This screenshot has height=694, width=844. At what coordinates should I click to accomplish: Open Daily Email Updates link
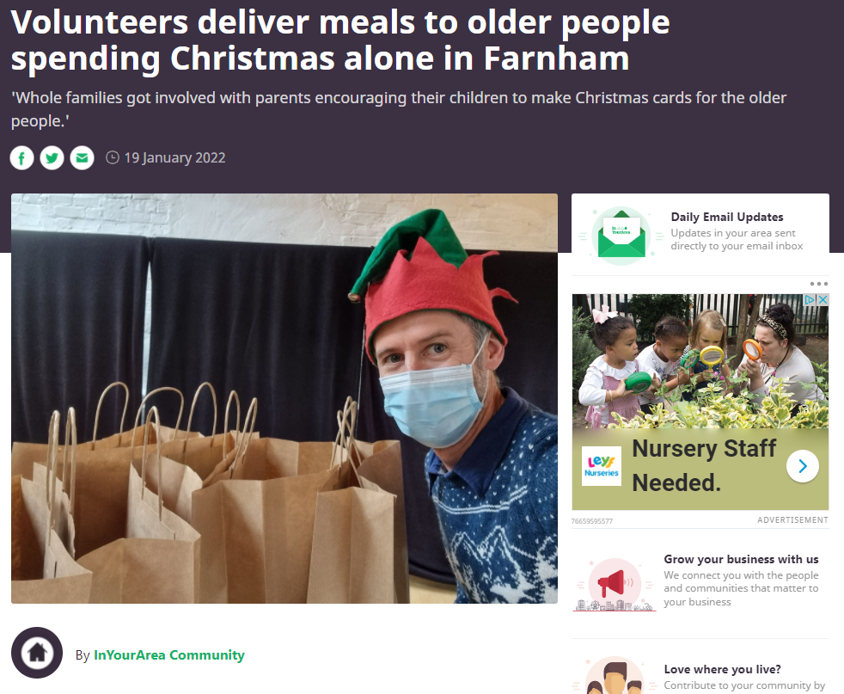726,217
